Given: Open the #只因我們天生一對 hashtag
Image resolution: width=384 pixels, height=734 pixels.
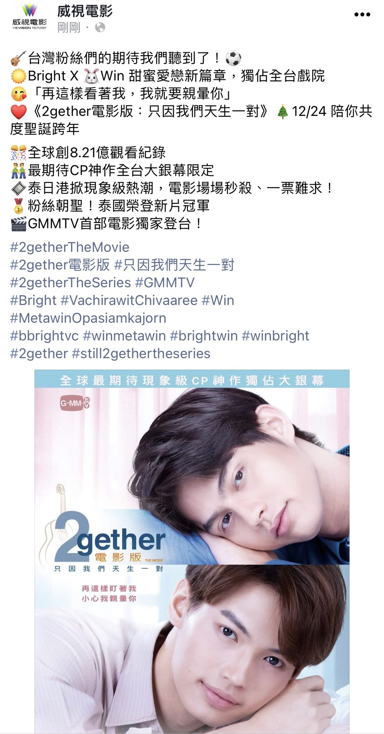Looking at the screenshot, I should 174,265.
